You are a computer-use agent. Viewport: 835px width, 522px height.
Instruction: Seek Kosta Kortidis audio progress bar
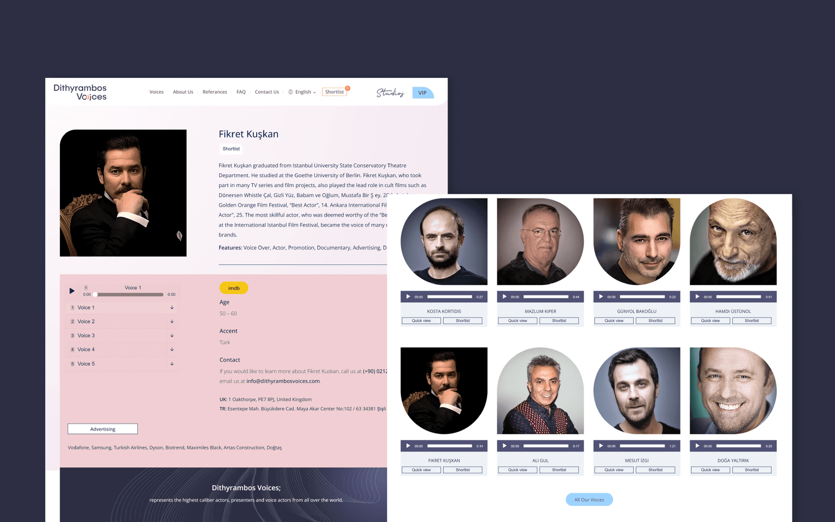[450, 296]
